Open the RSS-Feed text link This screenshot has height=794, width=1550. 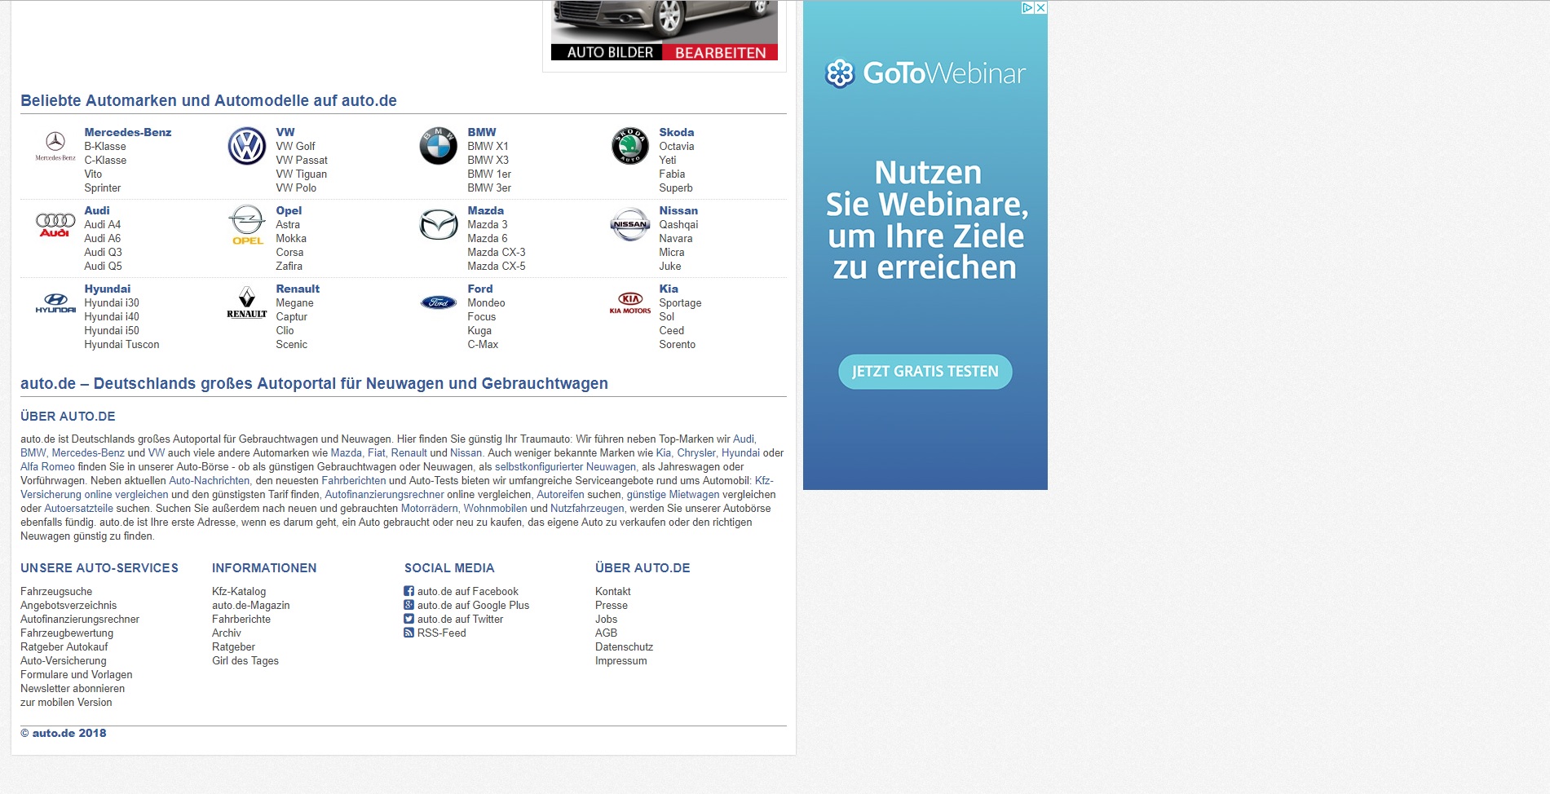[x=442, y=633]
